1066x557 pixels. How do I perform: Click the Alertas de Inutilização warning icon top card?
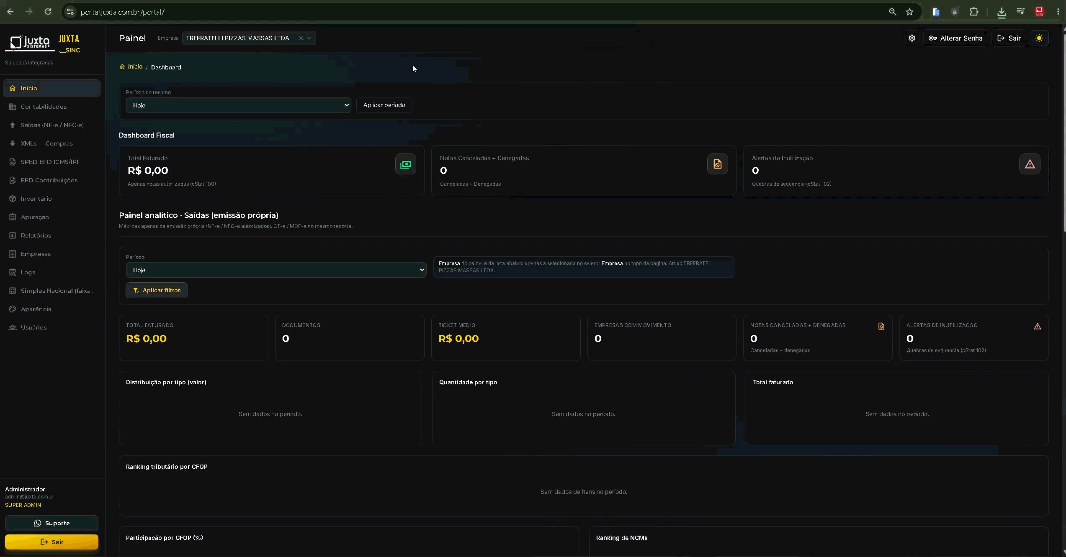(1030, 164)
